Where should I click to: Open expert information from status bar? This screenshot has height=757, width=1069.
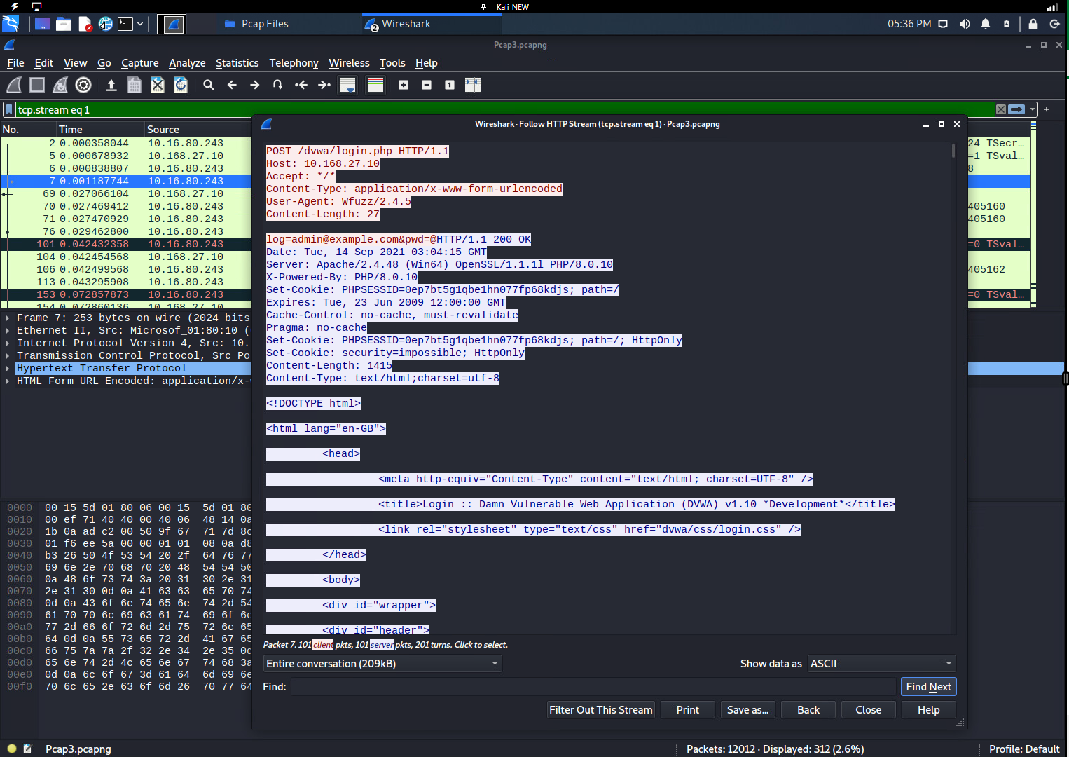tap(12, 749)
